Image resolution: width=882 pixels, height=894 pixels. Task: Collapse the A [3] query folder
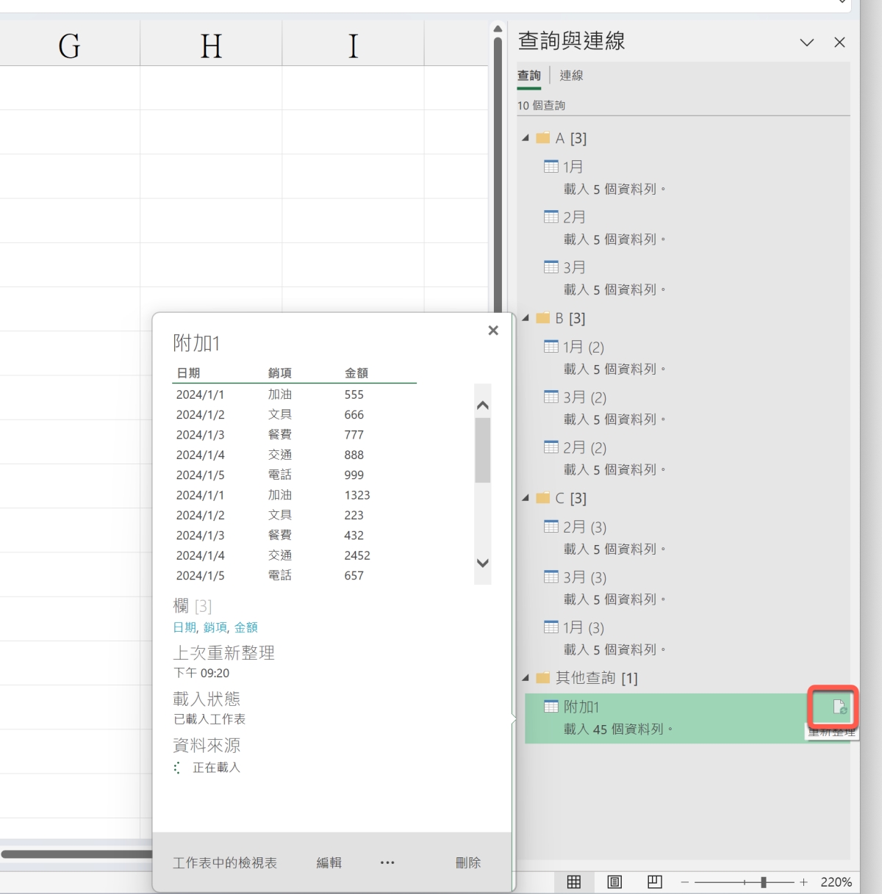coord(526,138)
